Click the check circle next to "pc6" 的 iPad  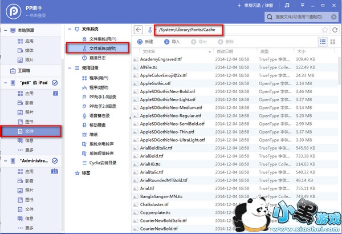55,83
